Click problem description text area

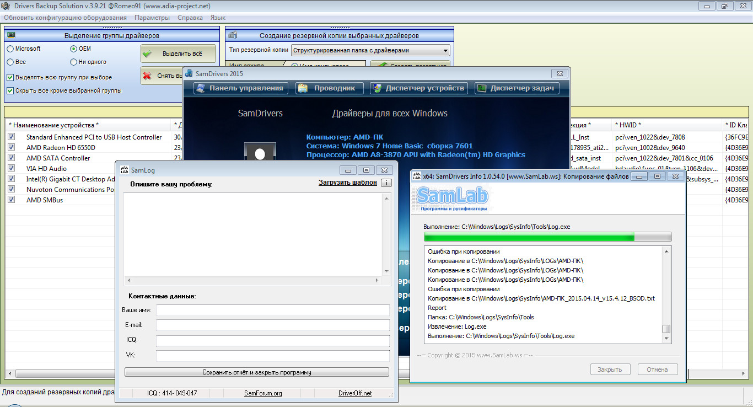253,233
